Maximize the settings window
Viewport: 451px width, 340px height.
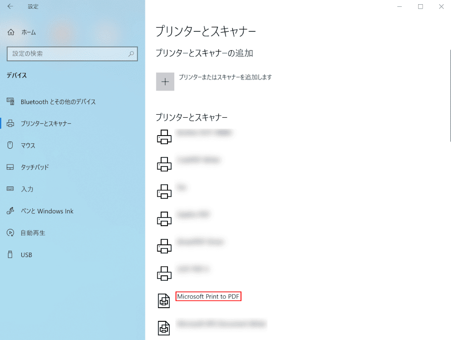[x=420, y=6]
